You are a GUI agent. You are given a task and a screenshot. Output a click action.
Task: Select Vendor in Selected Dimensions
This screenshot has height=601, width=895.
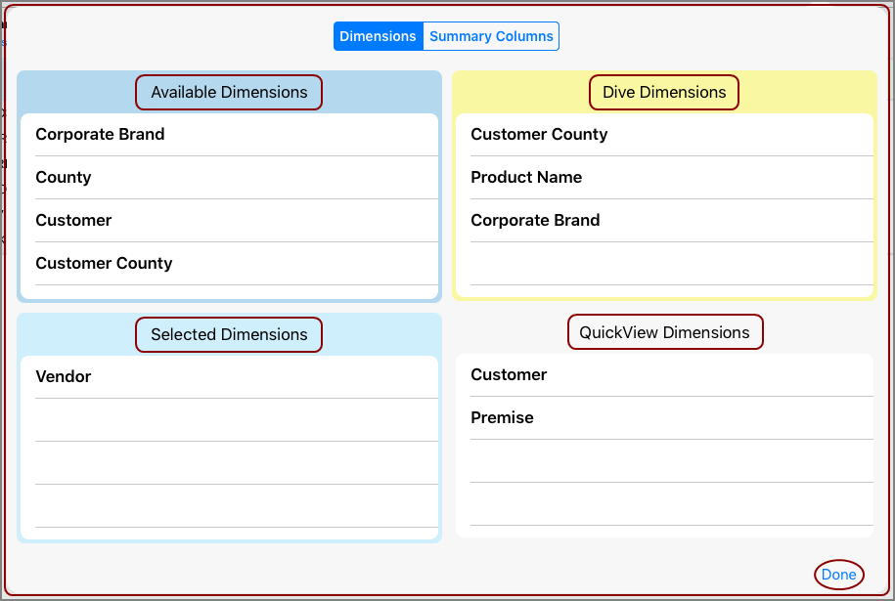coord(64,376)
